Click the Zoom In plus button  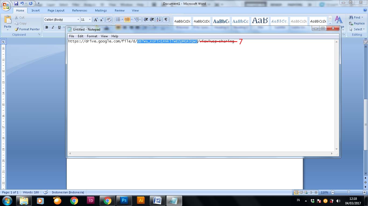pyautogui.click(x=364, y=192)
